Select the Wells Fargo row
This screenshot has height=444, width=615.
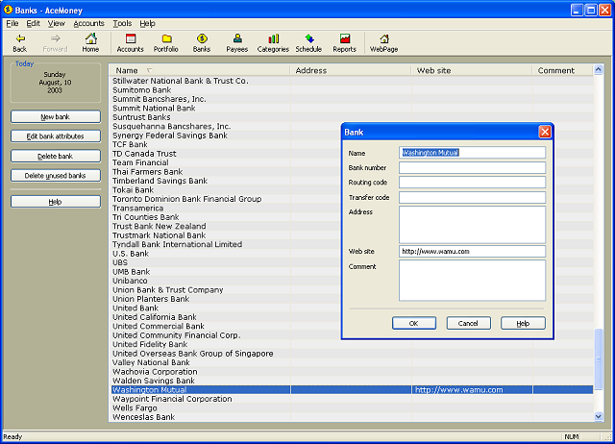351,407
